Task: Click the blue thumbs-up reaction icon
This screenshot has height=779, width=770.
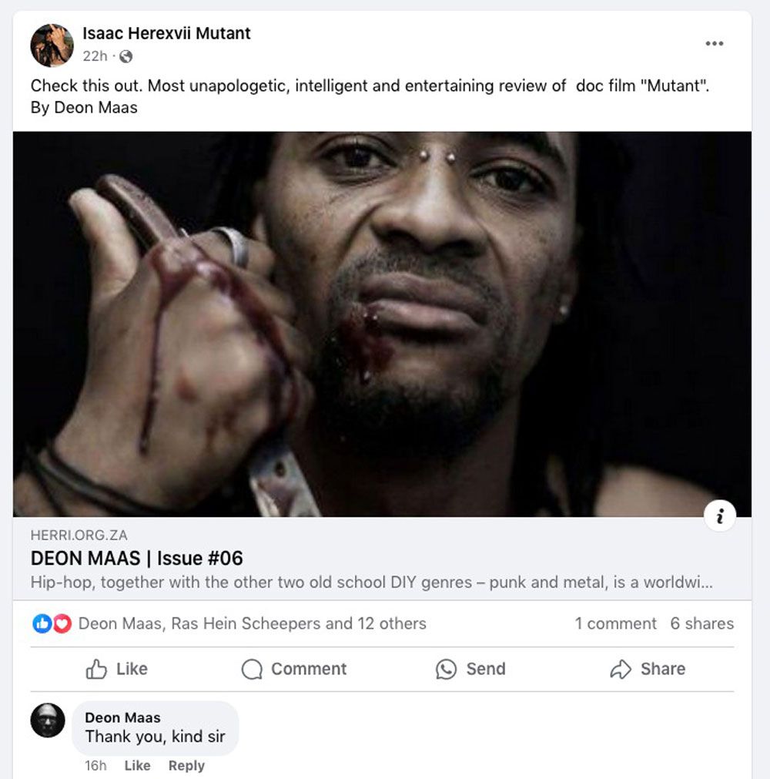Action: click(41, 623)
